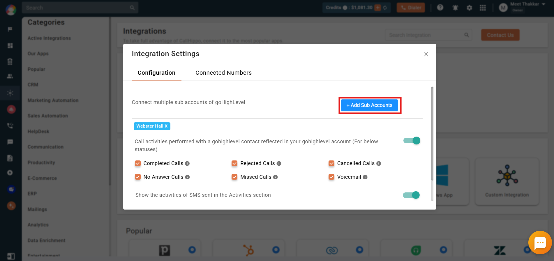Open the apps grid icon in the header

pyautogui.click(x=483, y=8)
